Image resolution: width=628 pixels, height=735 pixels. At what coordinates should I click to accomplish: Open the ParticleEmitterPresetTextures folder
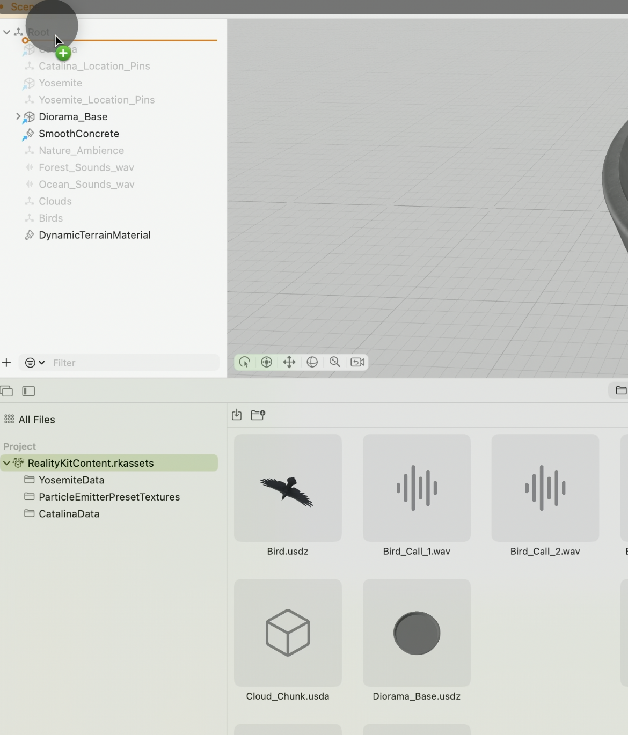tap(109, 497)
